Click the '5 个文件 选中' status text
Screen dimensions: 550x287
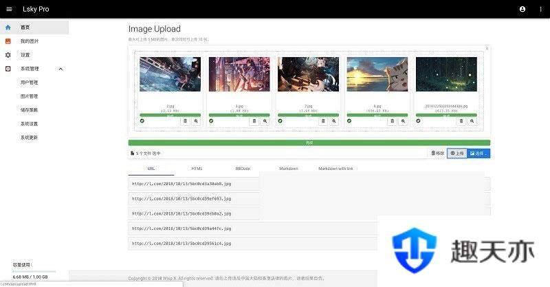(x=148, y=153)
